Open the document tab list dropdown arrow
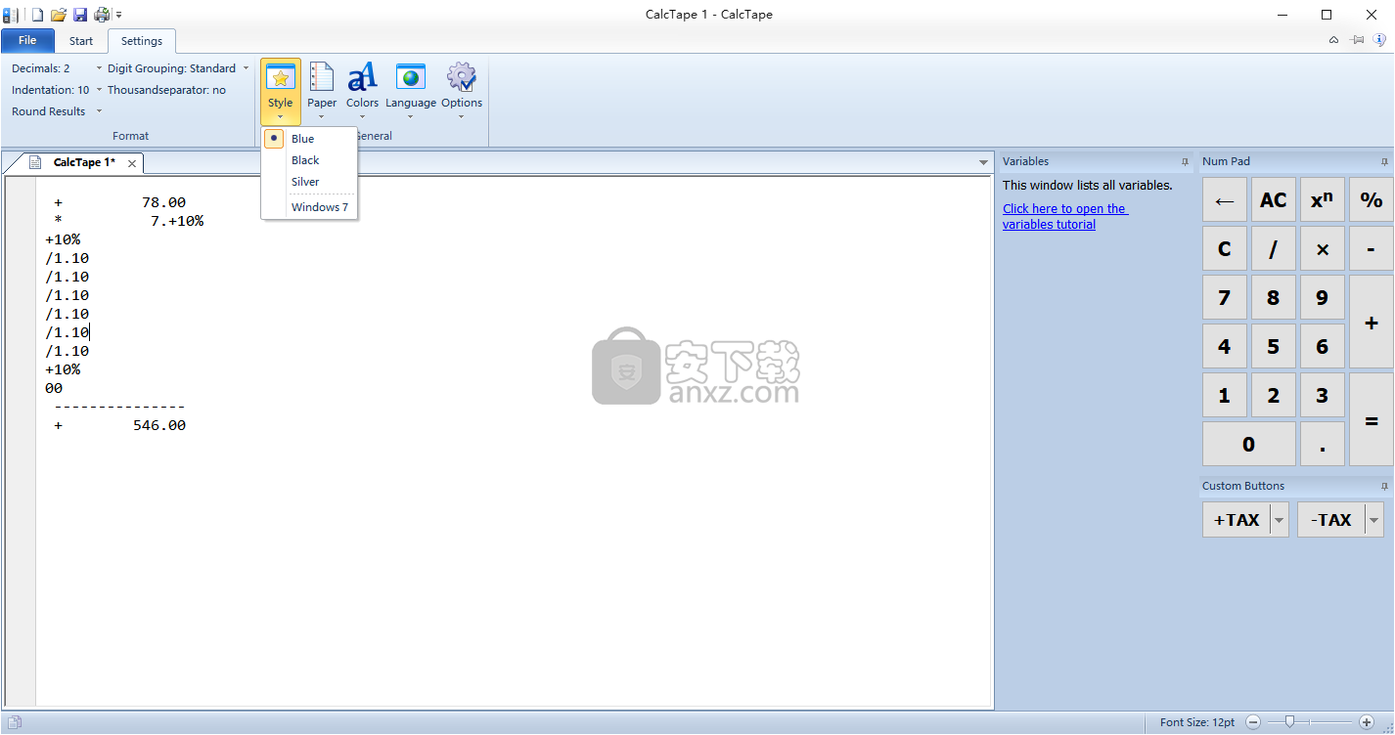 (x=983, y=162)
